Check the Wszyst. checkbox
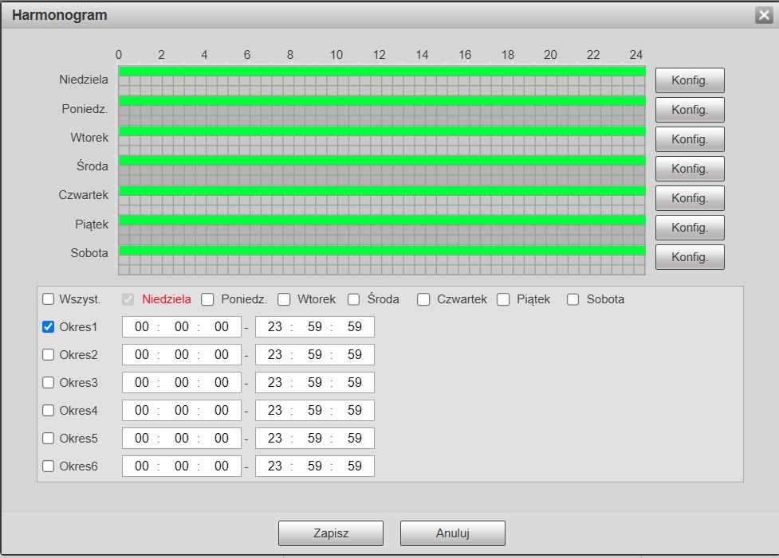 (x=48, y=299)
